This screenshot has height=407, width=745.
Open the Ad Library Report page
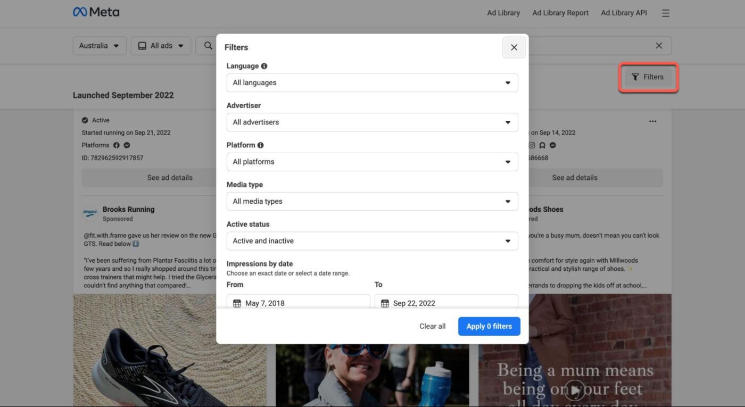(560, 12)
